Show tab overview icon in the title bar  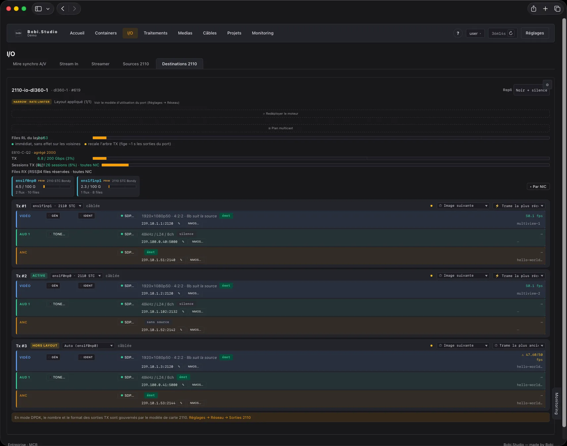click(557, 9)
